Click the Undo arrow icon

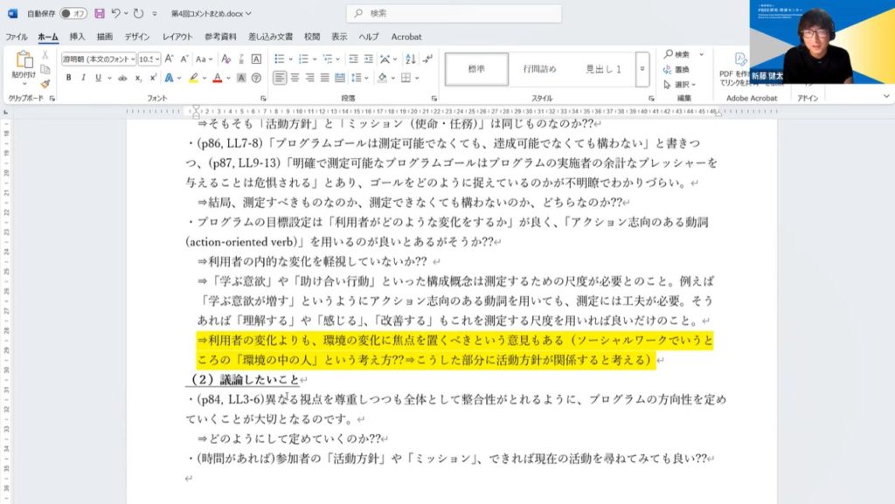(x=116, y=13)
